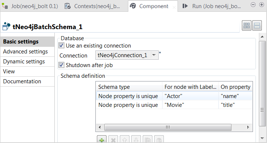
Task: Click the tNeo4jConnection_1 combo box value
Action: click(123, 55)
